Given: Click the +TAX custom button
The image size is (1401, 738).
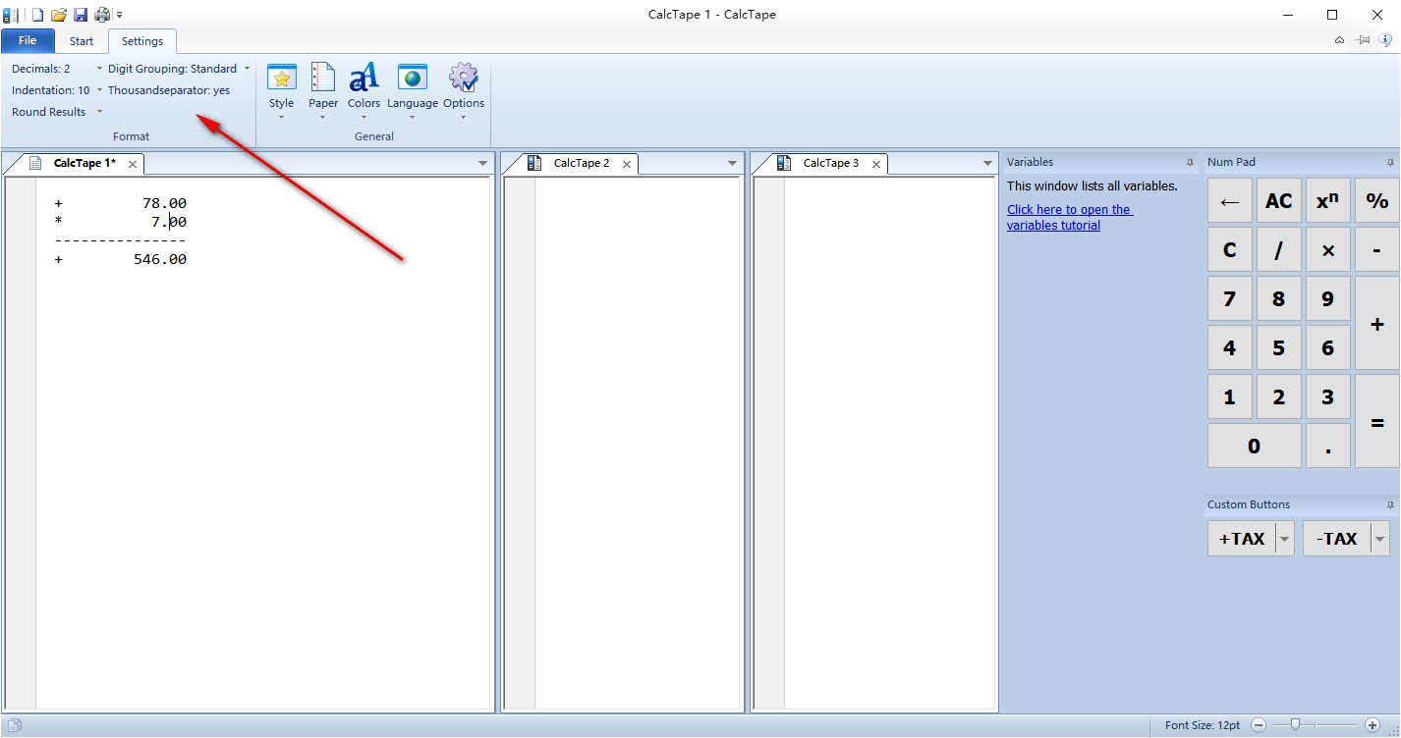Looking at the screenshot, I should pos(1242,539).
